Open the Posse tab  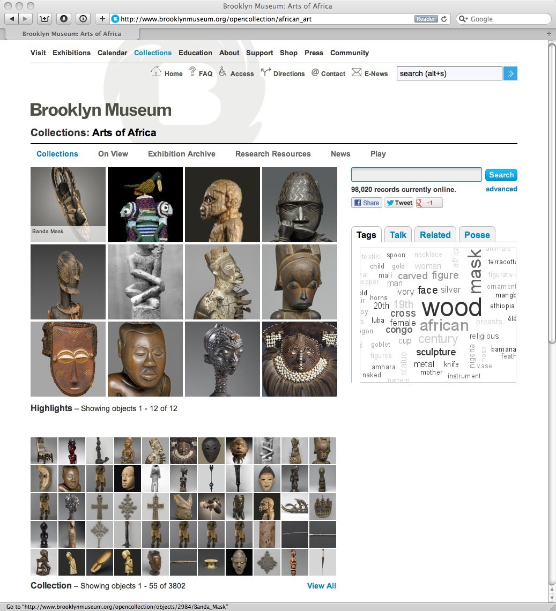tap(477, 235)
